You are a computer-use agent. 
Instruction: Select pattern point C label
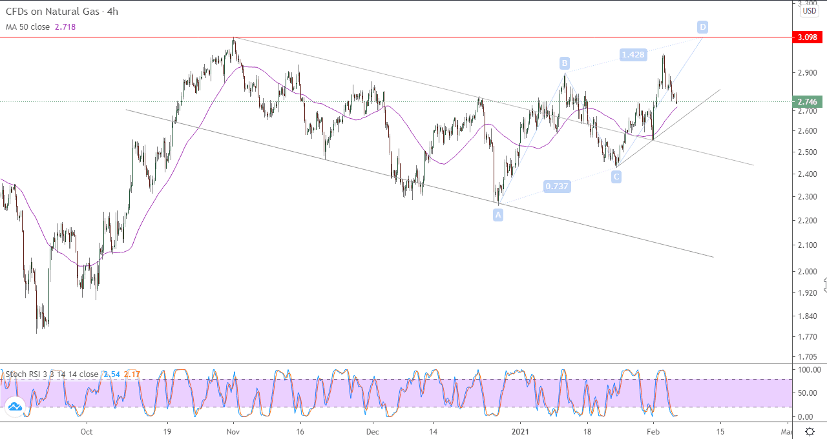pyautogui.click(x=616, y=176)
